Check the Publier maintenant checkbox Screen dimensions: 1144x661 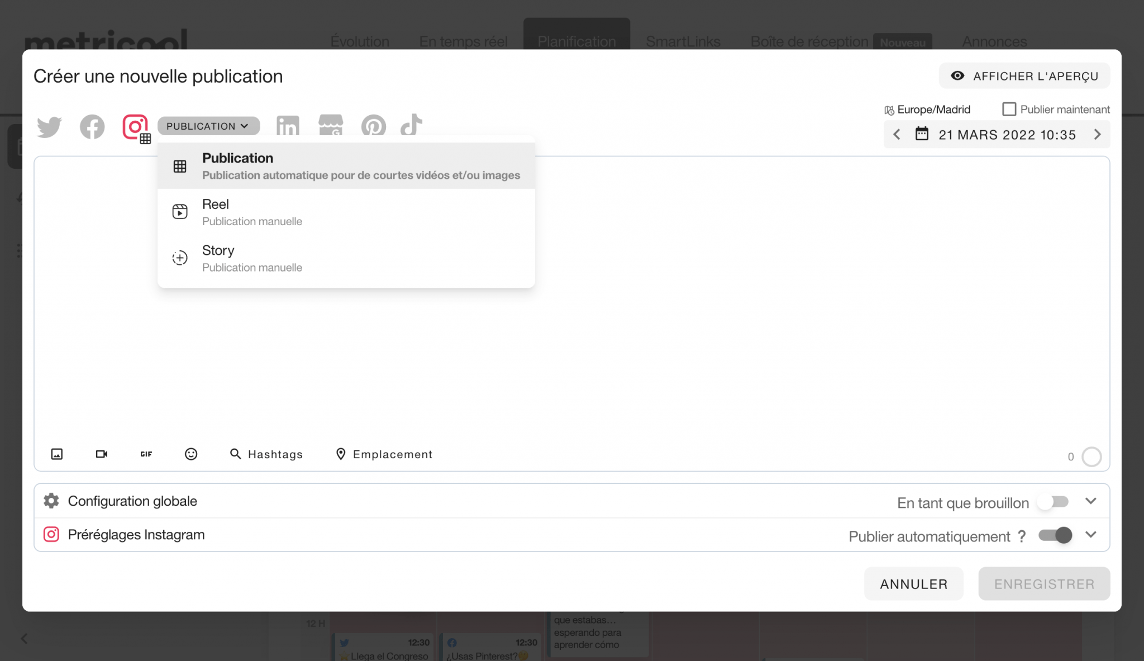point(1009,110)
